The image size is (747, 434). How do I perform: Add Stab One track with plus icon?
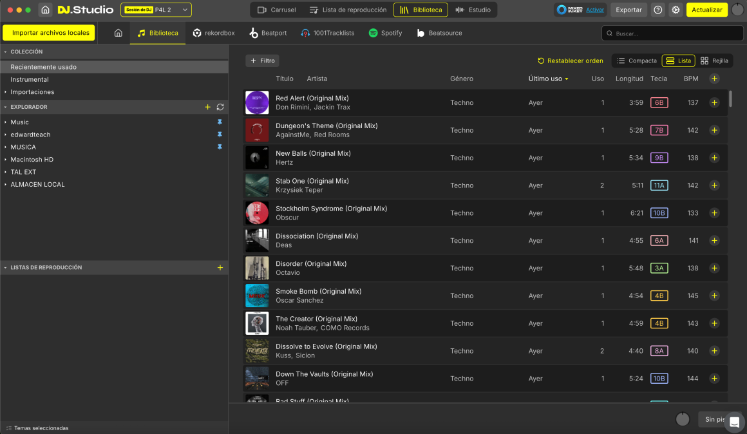coord(714,185)
